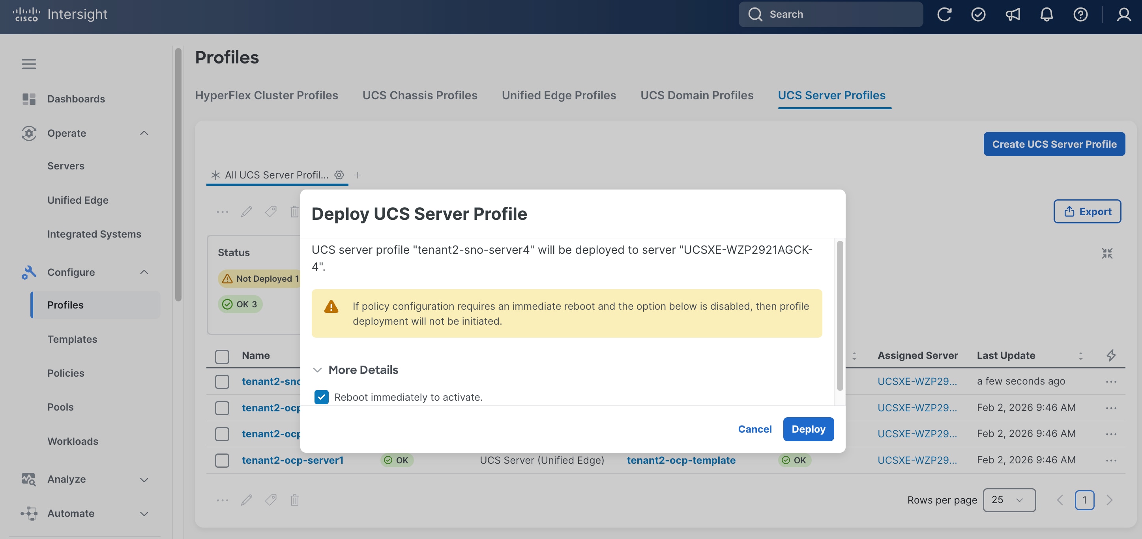Click the refresh icon in top bar

944,14
